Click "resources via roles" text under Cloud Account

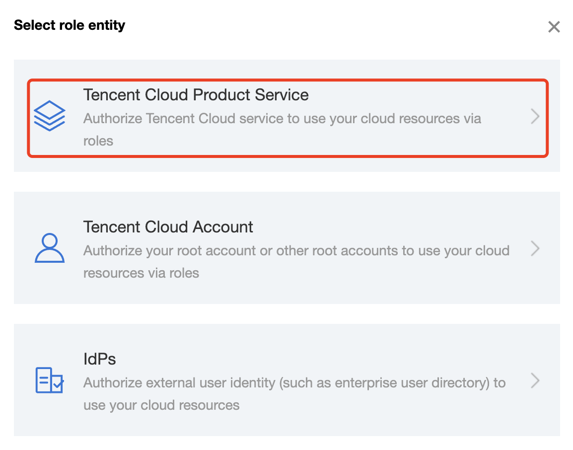tap(141, 273)
